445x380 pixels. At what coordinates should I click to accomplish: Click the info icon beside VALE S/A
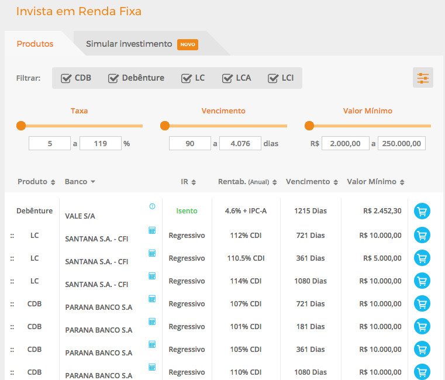click(152, 206)
